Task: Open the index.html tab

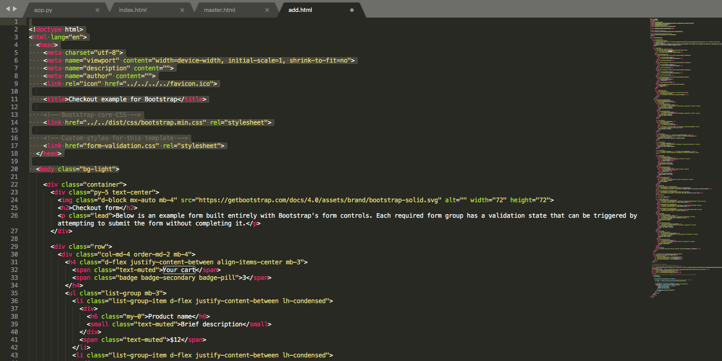Action: pos(132,10)
